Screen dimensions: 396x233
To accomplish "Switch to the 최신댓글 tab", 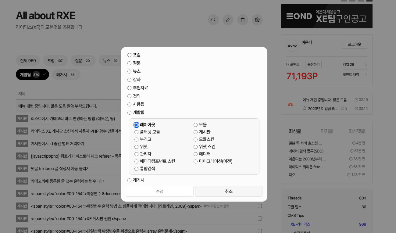I will pyautogui.click(x=357, y=131).
